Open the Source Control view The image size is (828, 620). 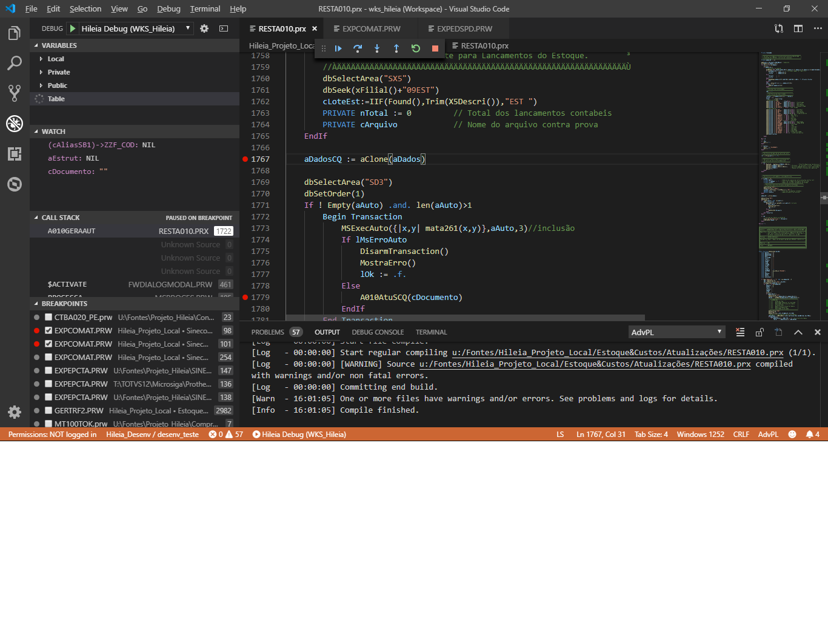pos(15,93)
